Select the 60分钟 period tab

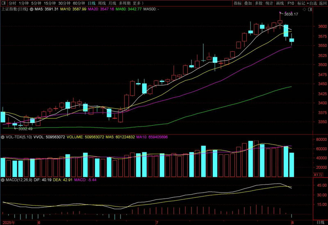(x=79, y=3)
